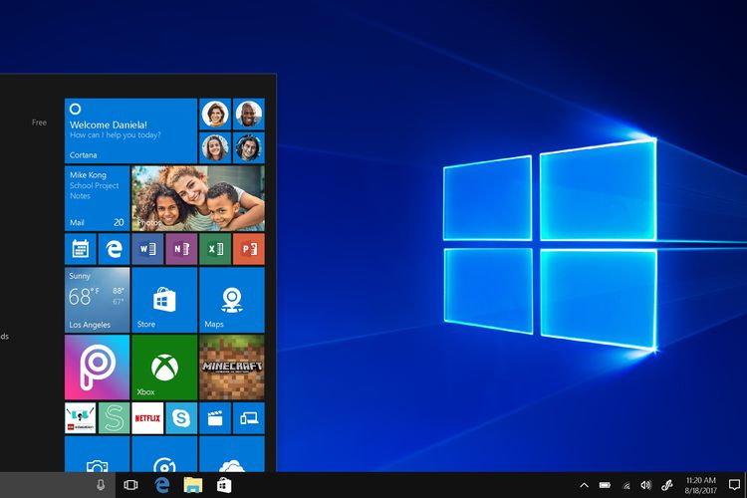Open File Explorer from the taskbar

click(193, 485)
